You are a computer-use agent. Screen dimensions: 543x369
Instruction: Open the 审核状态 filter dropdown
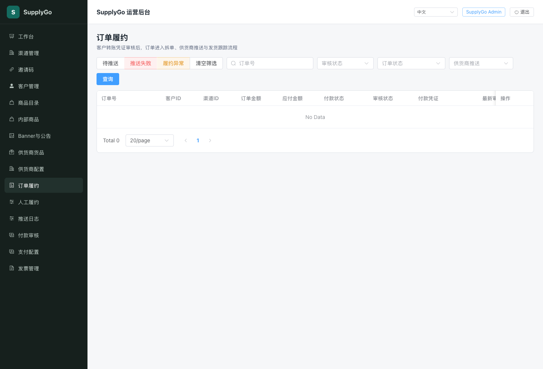(x=345, y=63)
